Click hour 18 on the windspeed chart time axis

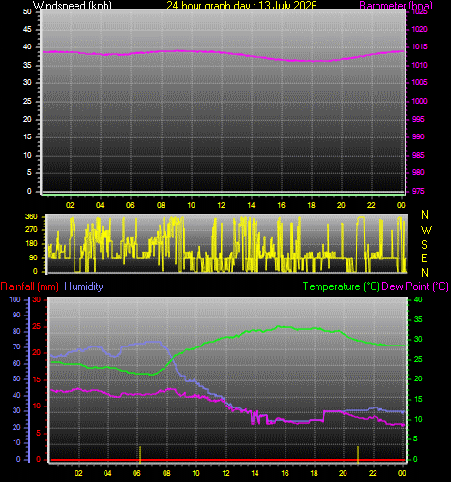point(311,205)
